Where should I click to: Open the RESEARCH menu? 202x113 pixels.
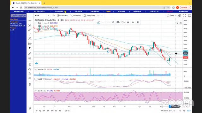coord(121,12)
